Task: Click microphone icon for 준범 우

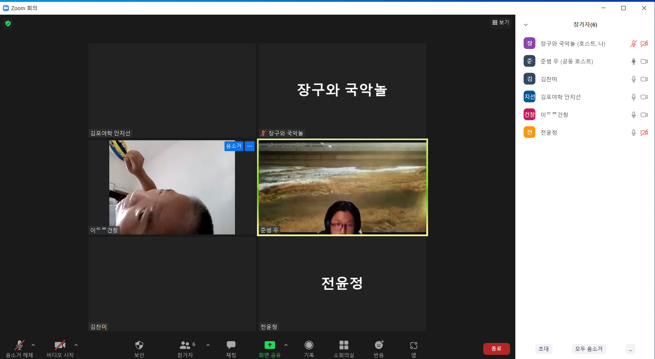Action: tap(633, 61)
